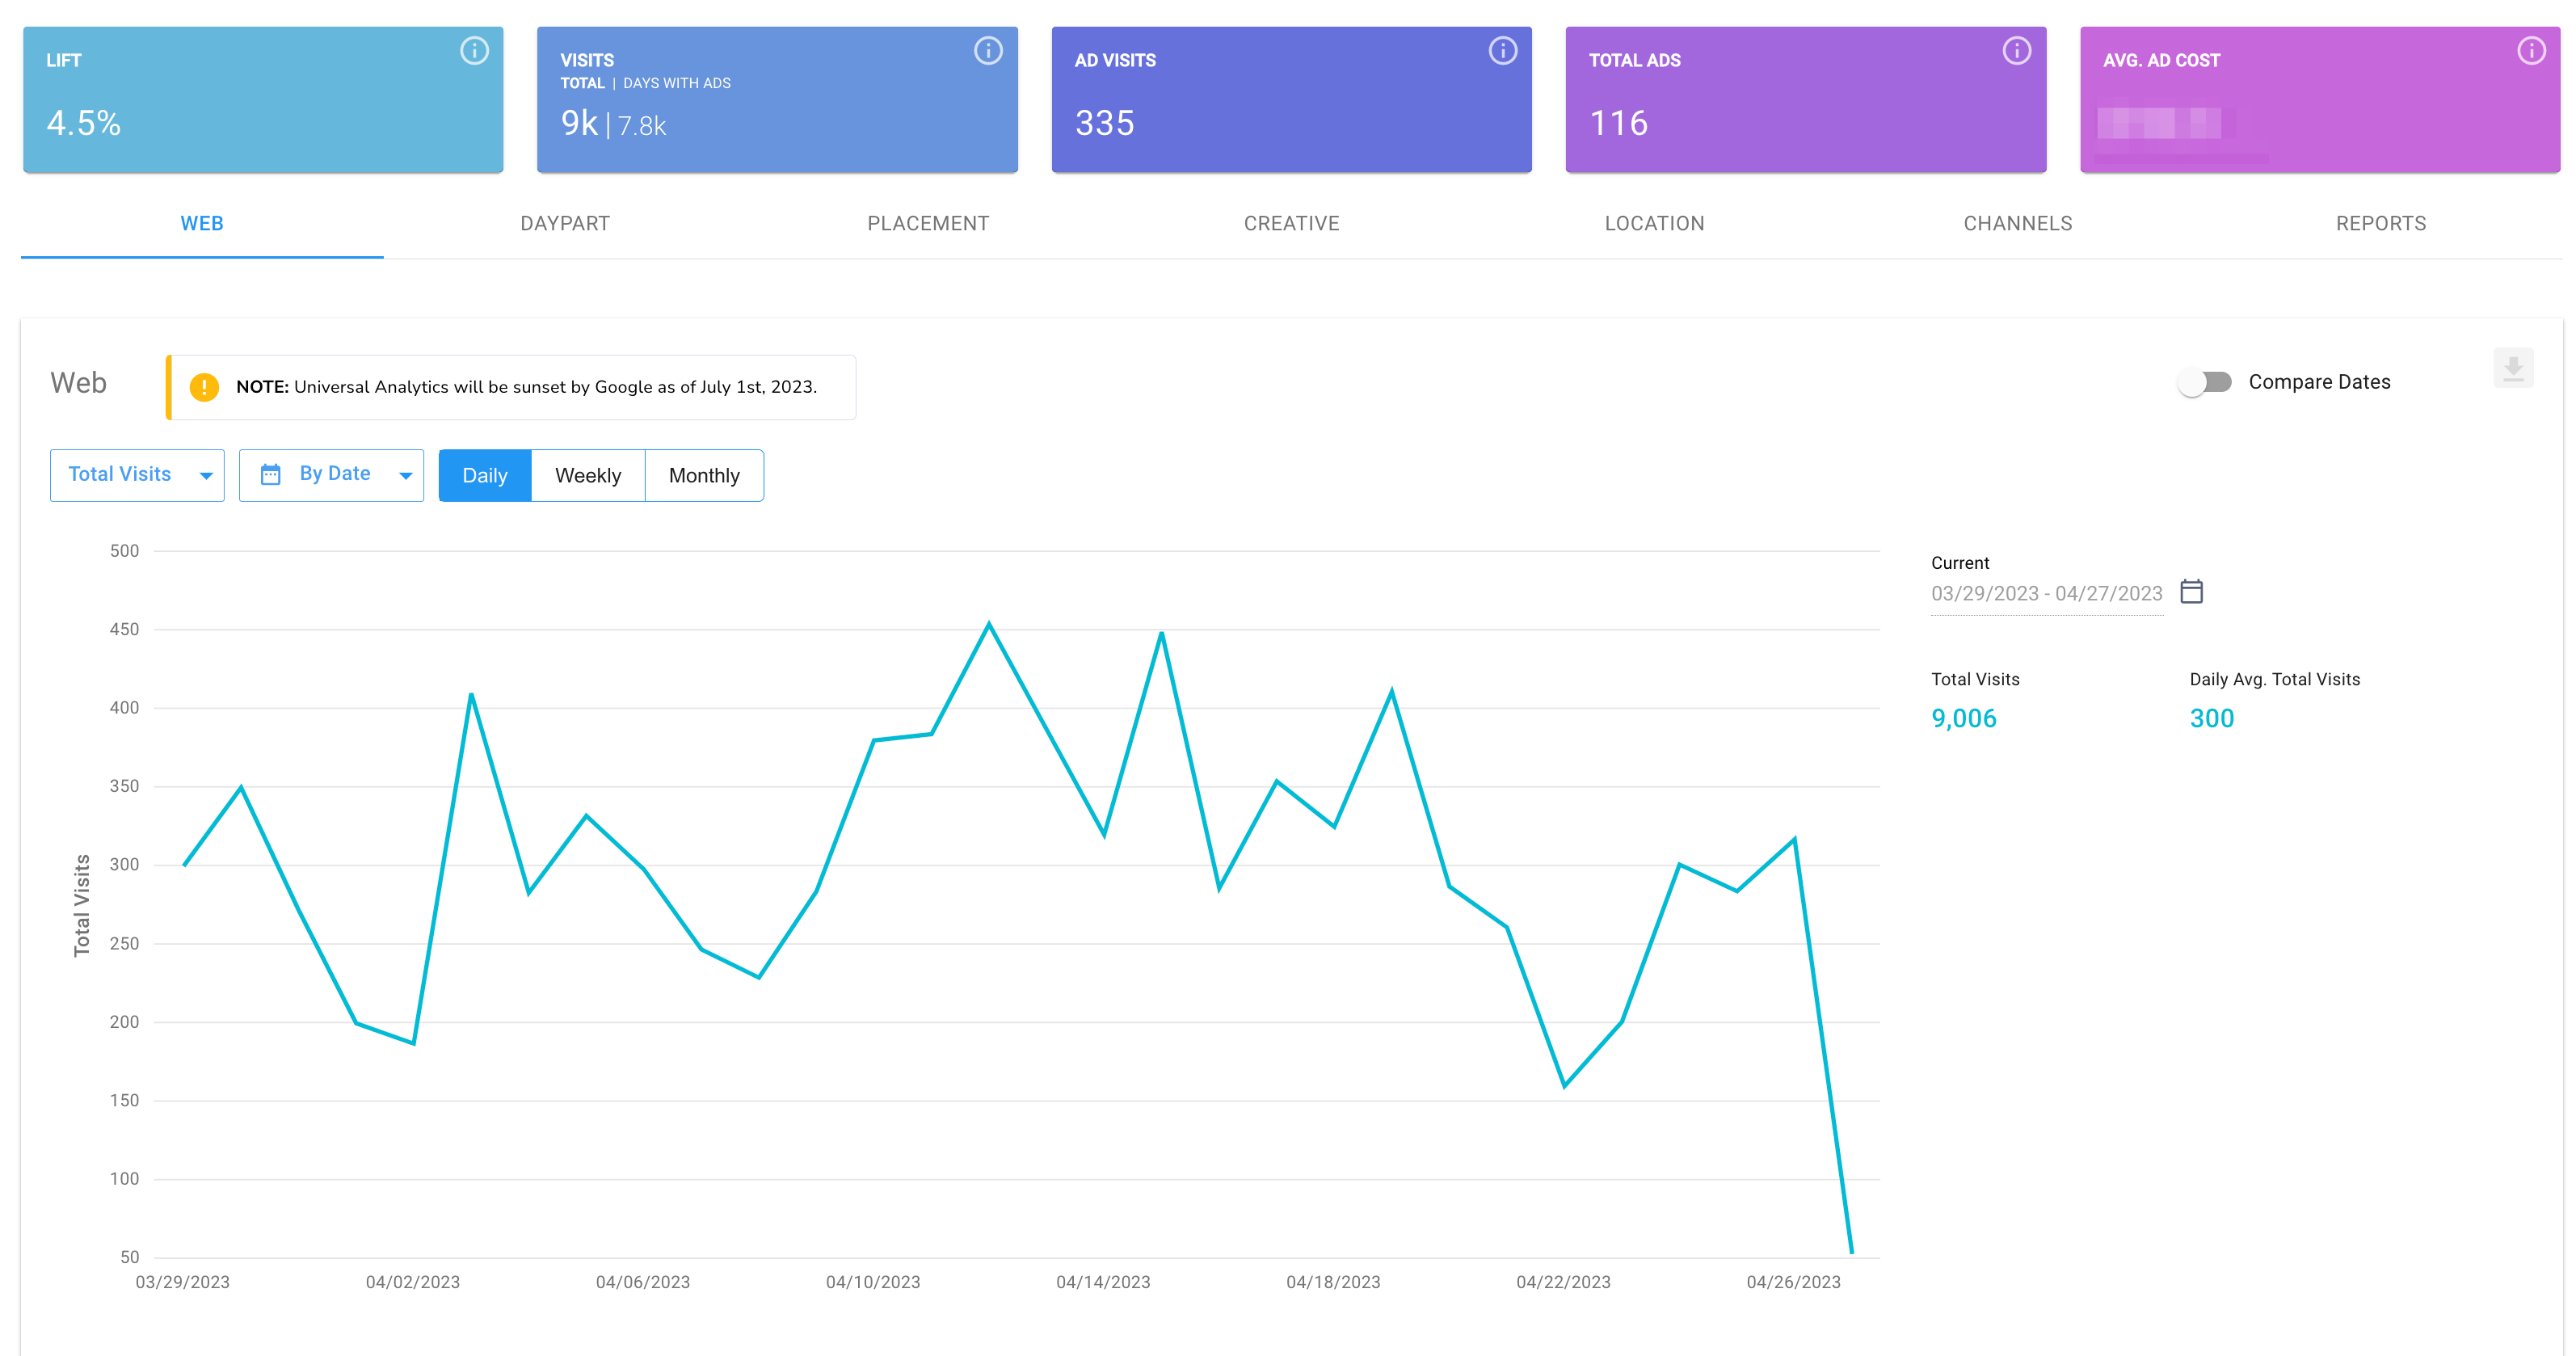The height and width of the screenshot is (1356, 2576).
Task: Click the info icon on LIFT card
Action: 474,51
